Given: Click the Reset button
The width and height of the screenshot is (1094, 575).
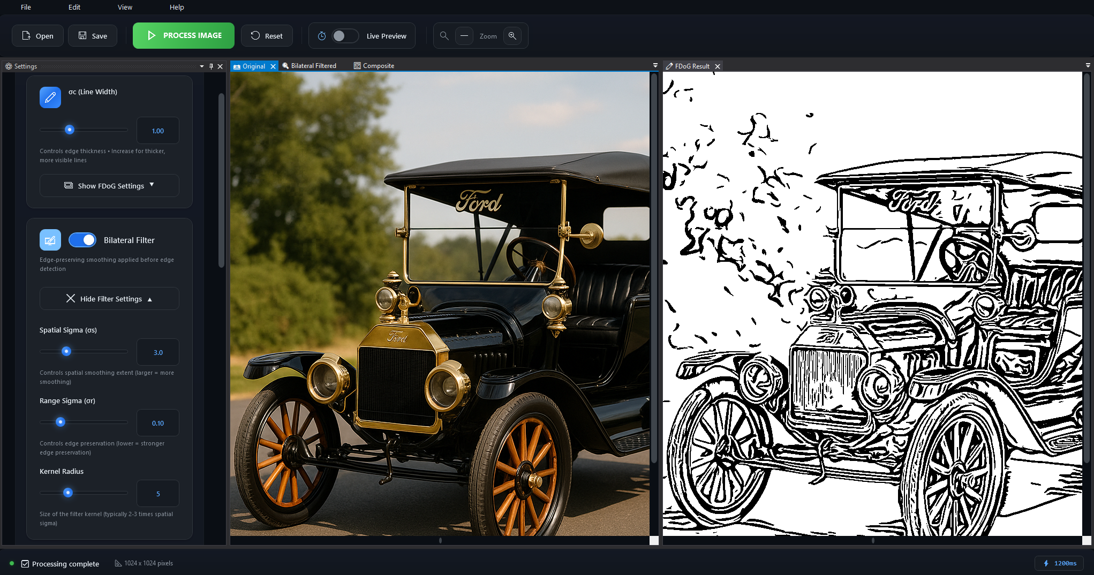Looking at the screenshot, I should [267, 36].
